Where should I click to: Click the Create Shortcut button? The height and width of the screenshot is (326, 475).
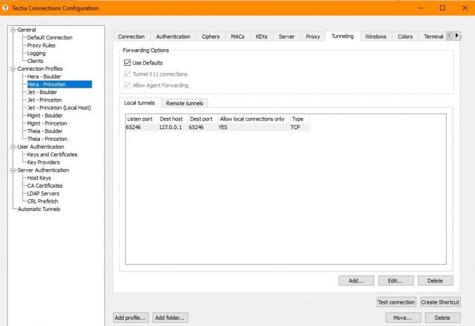pos(440,302)
